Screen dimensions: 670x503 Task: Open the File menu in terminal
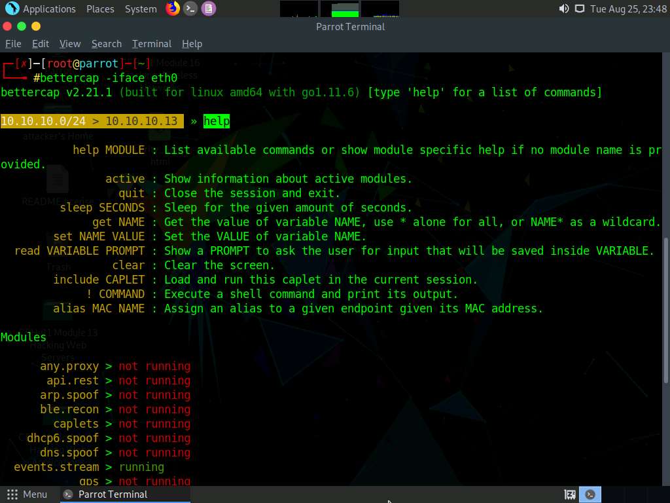click(13, 44)
